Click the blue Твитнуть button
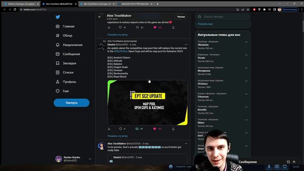The width and height of the screenshot is (304, 171). (x=72, y=103)
